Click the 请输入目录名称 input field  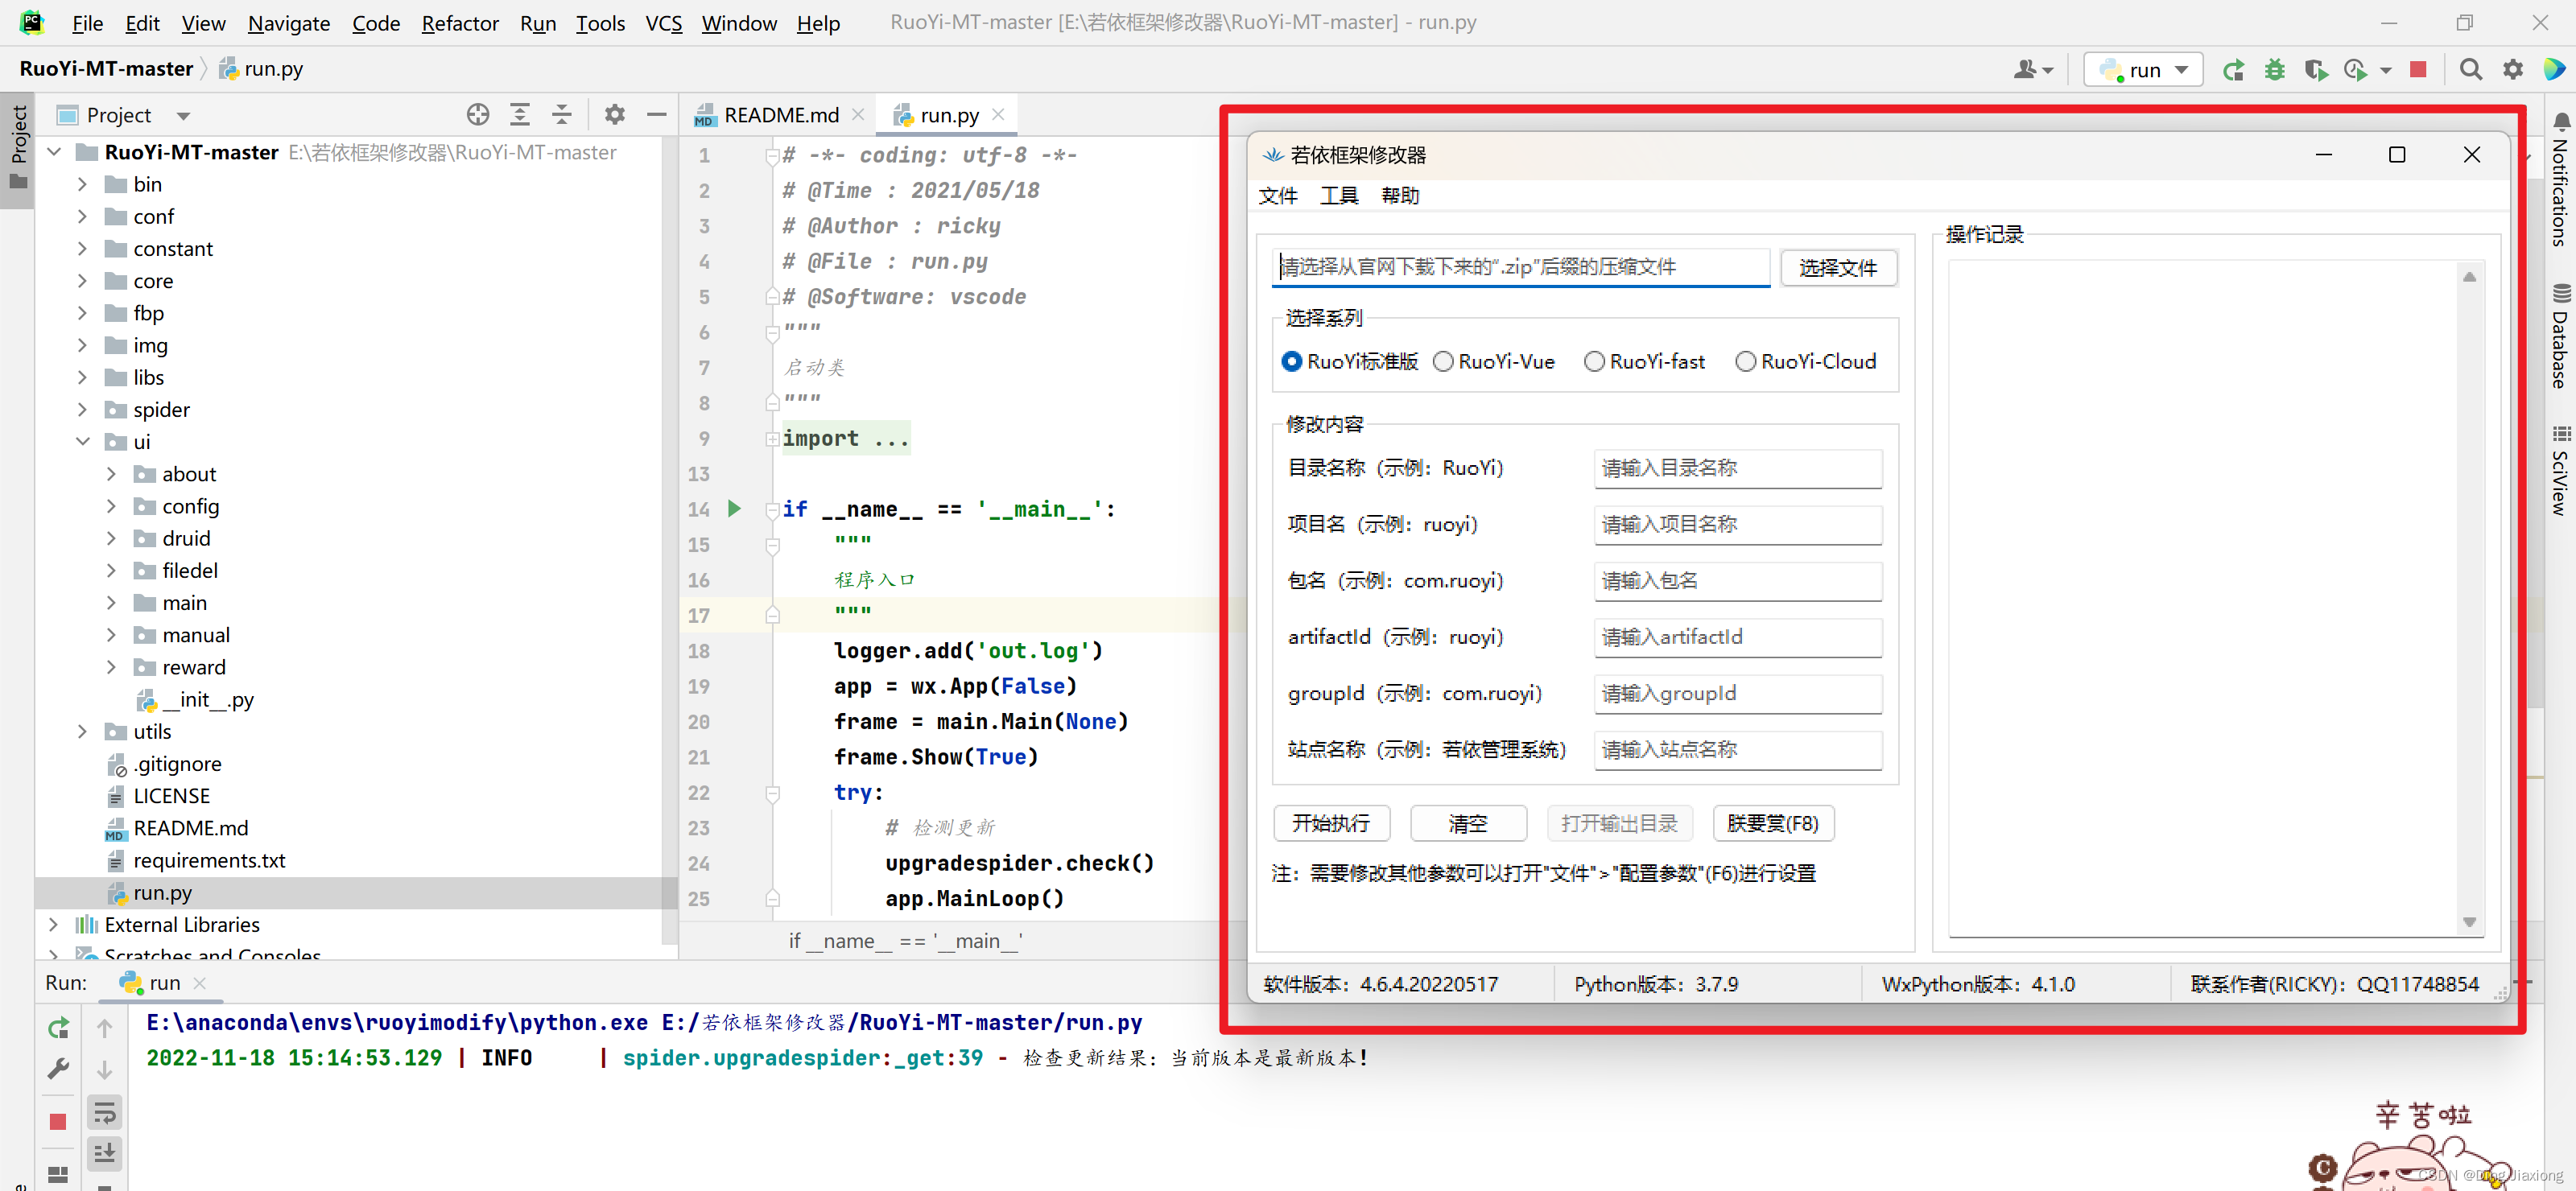click(1738, 468)
